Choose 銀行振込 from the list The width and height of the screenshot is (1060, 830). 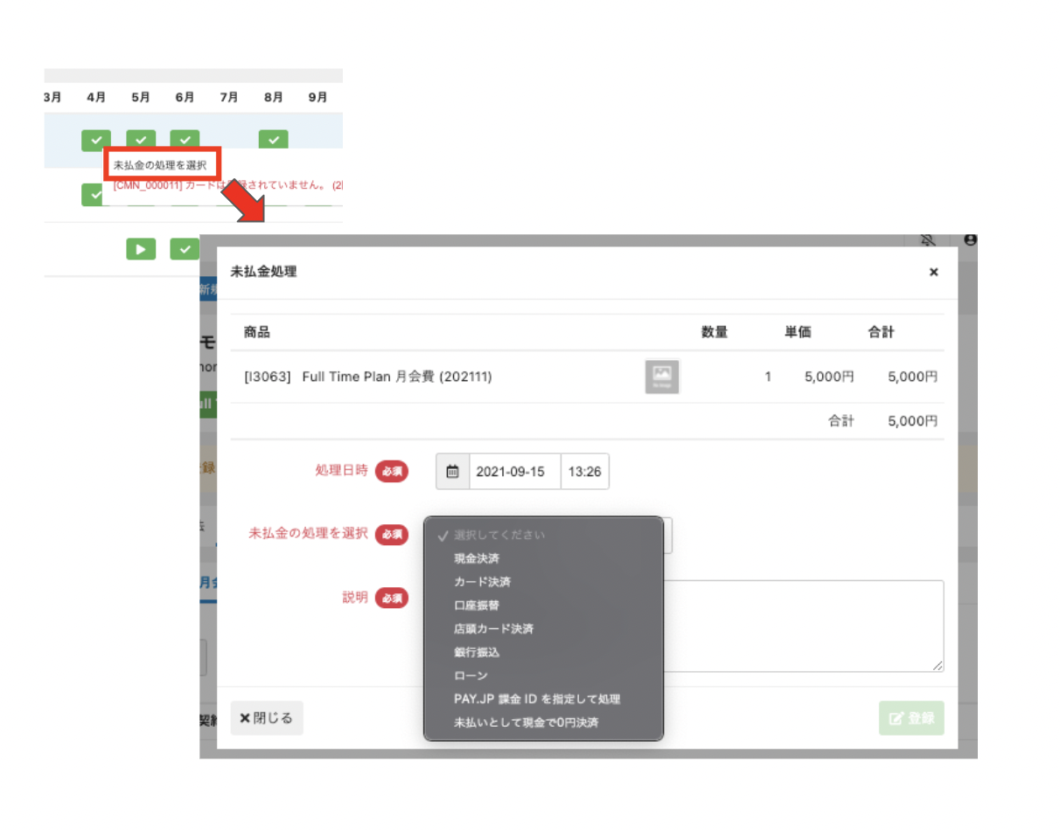(477, 653)
